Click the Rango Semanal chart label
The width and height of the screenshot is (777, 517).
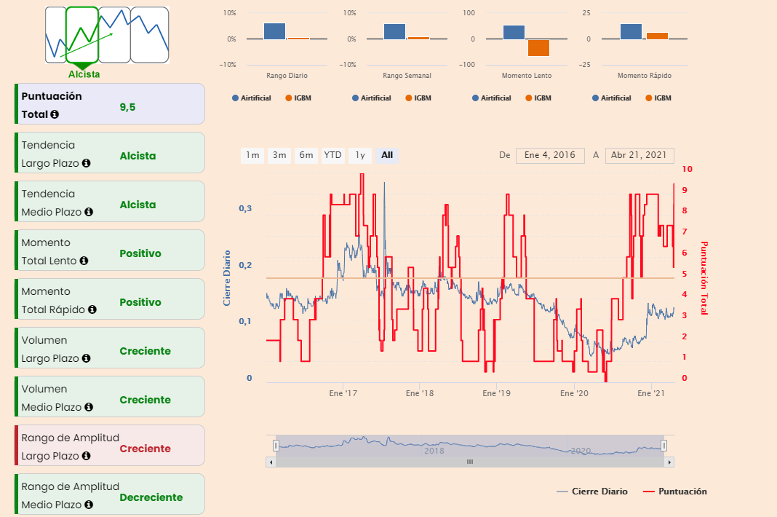[x=407, y=76]
